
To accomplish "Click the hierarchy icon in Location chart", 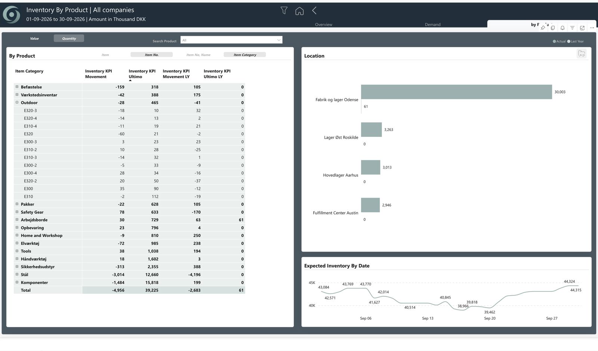I will pyautogui.click(x=582, y=54).
